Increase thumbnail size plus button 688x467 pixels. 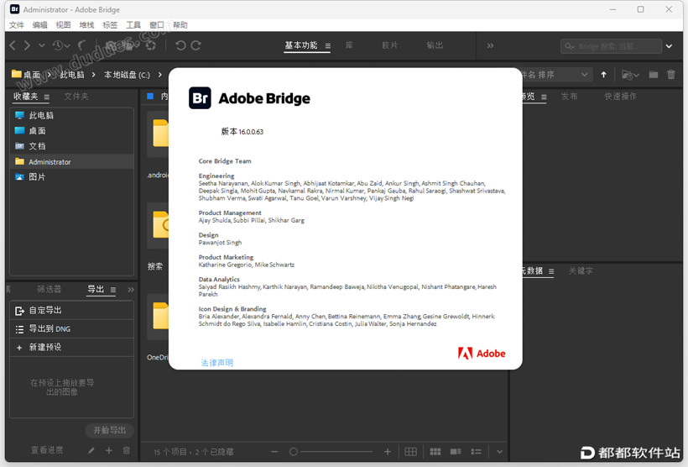[388, 452]
